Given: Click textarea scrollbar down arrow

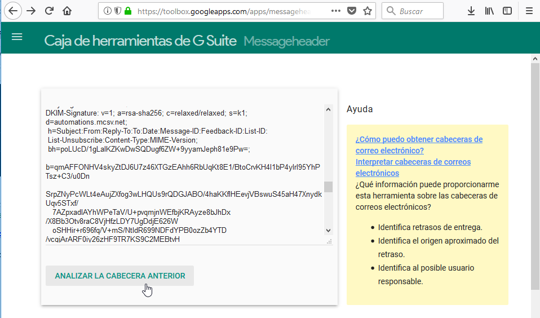Looking at the screenshot, I should [328, 231].
